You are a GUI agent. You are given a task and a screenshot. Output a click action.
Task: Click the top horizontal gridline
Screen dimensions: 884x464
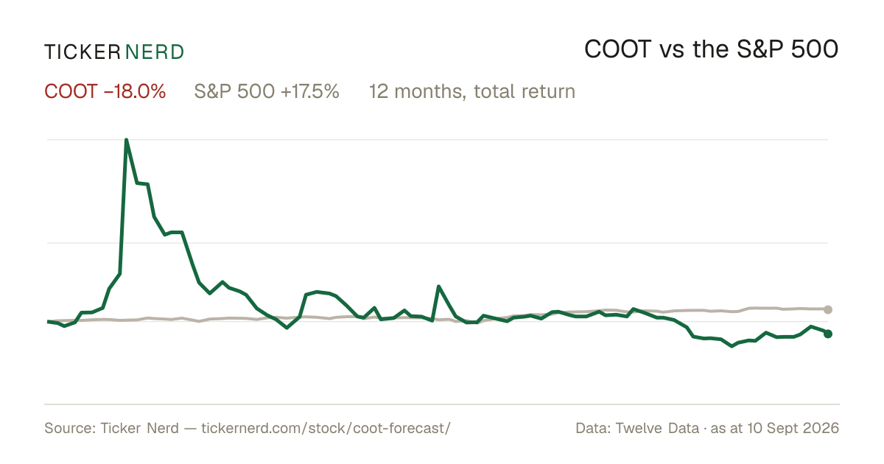(436, 139)
